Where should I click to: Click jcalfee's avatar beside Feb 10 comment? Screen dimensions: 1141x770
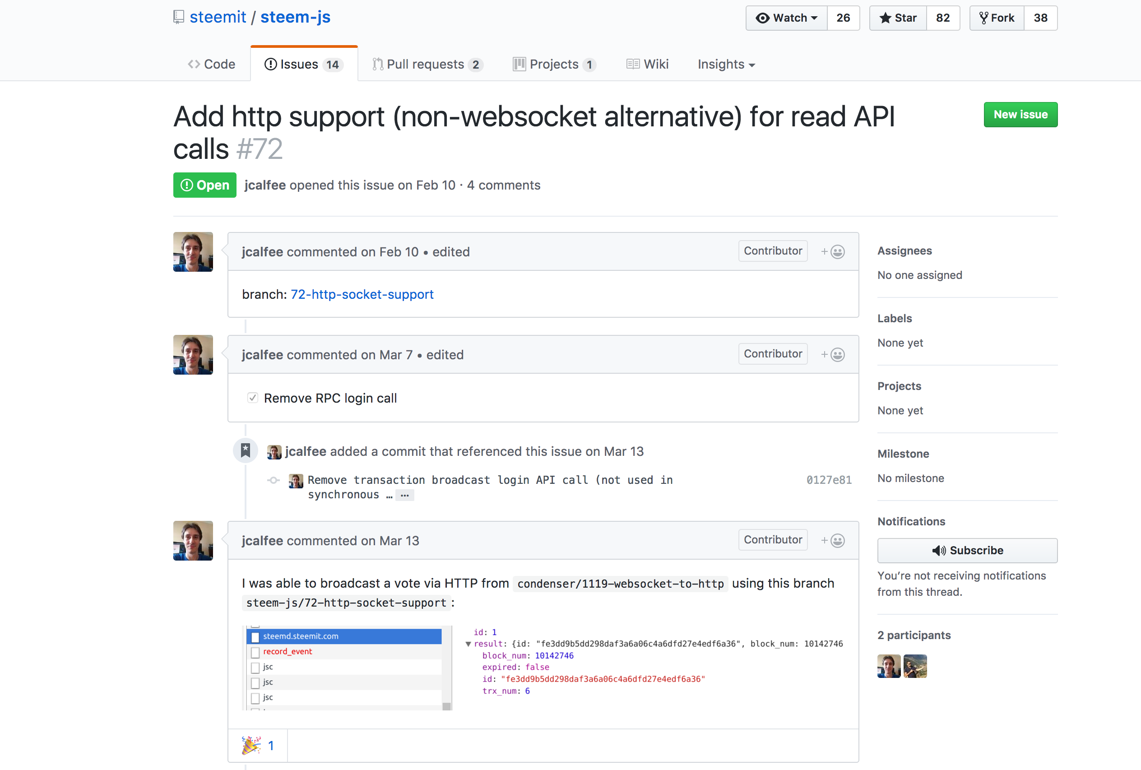click(x=193, y=252)
